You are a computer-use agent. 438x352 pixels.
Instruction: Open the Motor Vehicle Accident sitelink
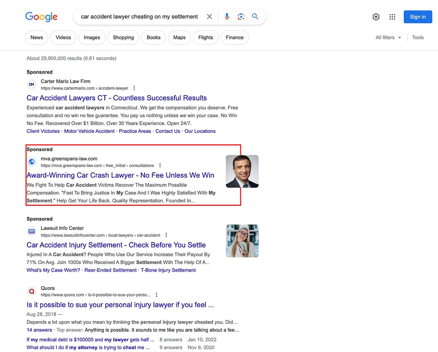pyautogui.click(x=89, y=131)
